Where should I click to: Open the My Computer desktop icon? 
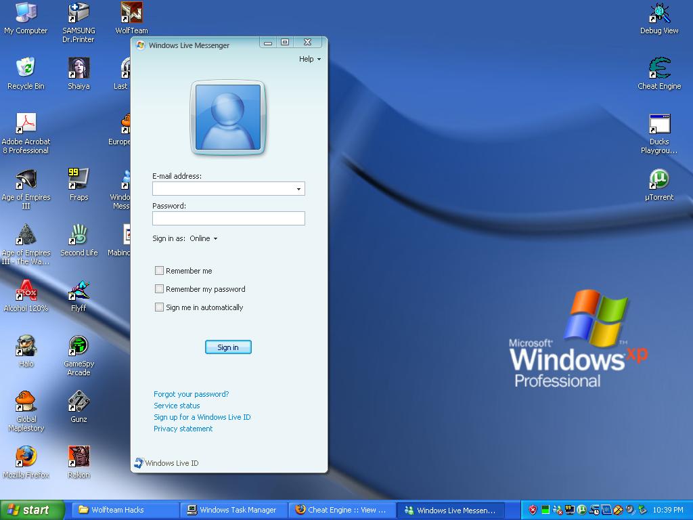click(x=26, y=18)
